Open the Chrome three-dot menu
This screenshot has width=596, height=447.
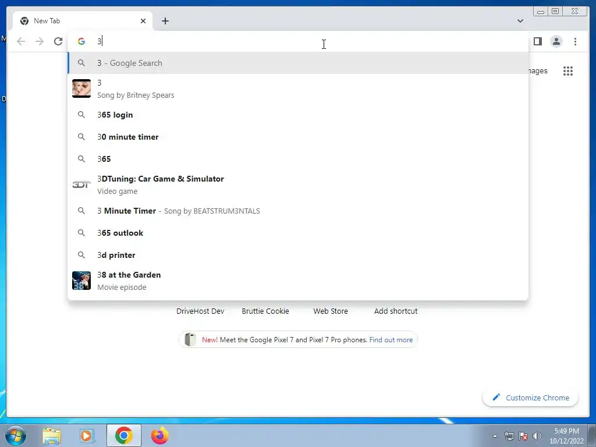(x=575, y=41)
